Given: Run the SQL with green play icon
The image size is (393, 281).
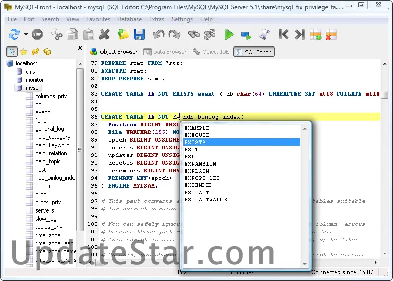Looking at the screenshot, I should 229,34.
